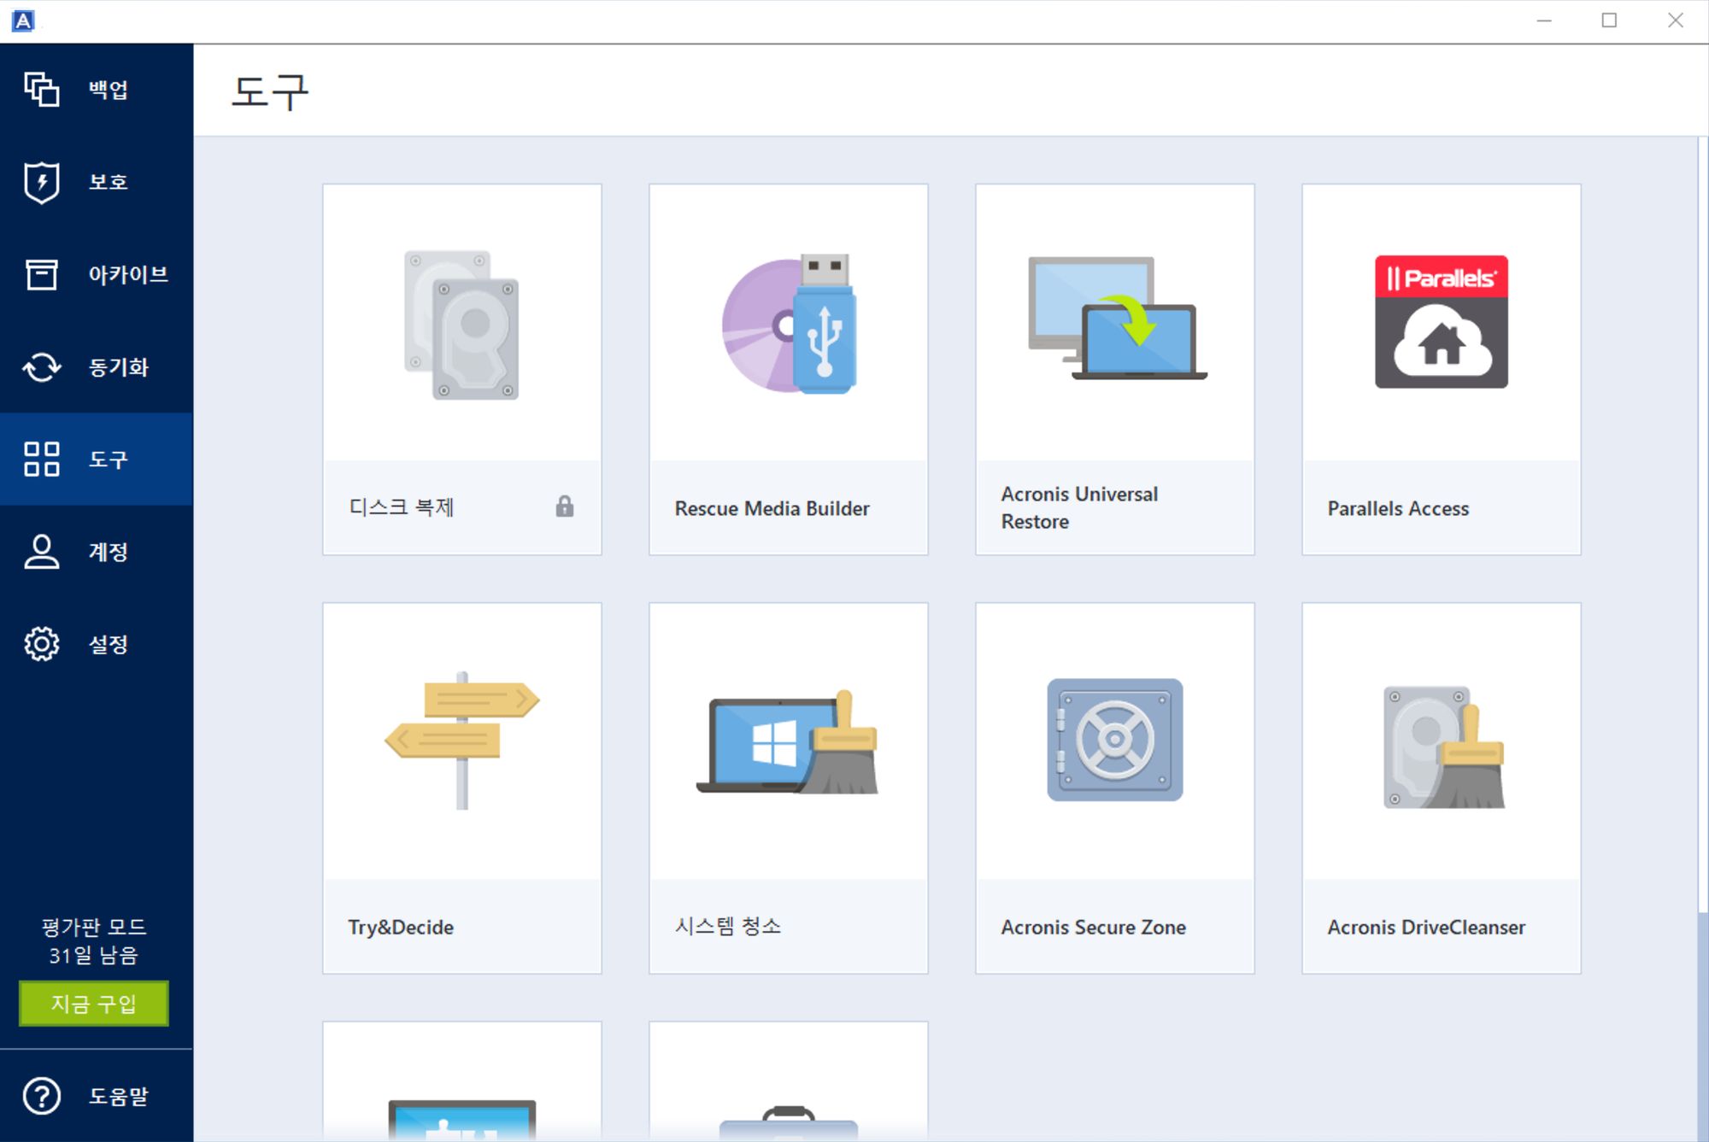Minimize the application window
This screenshot has height=1142, width=1709.
[1544, 20]
